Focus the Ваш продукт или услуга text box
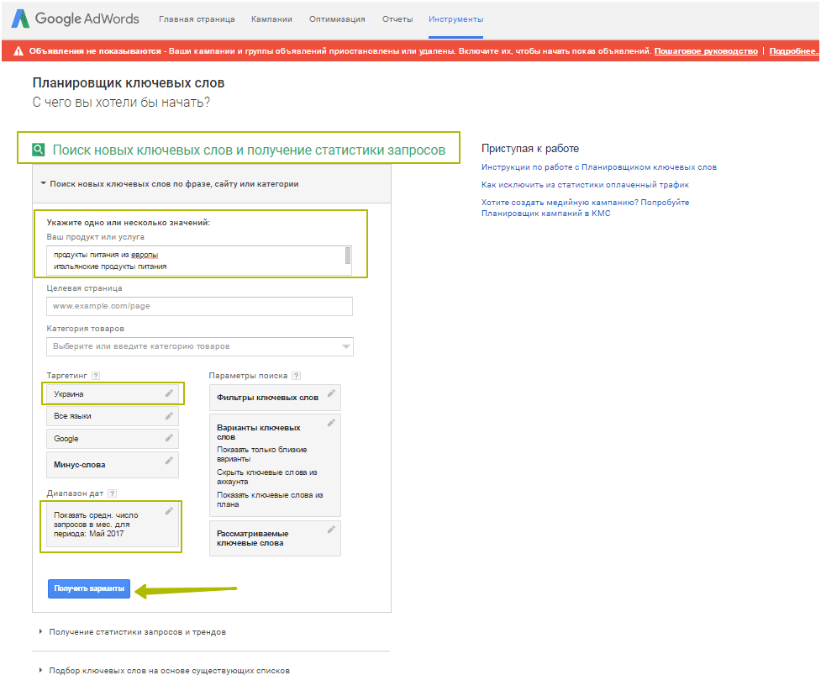This screenshot has height=691, width=821. pyautogui.click(x=199, y=261)
